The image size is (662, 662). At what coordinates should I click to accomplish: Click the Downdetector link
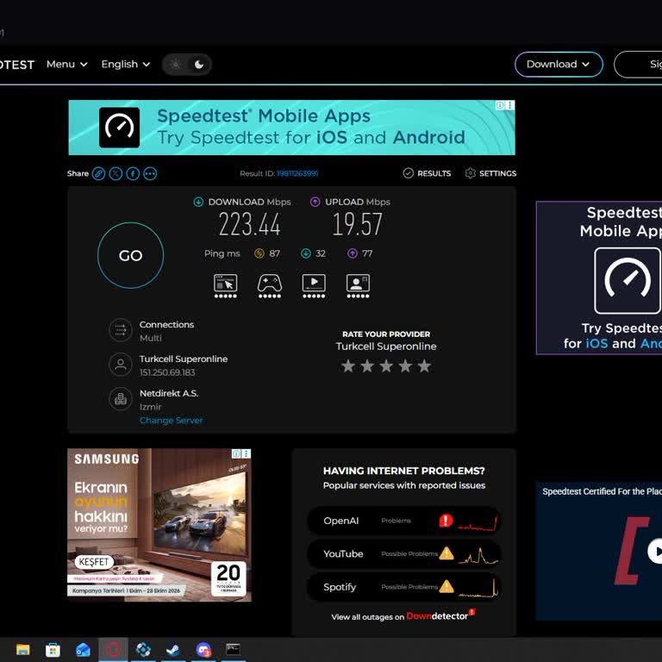point(440,616)
